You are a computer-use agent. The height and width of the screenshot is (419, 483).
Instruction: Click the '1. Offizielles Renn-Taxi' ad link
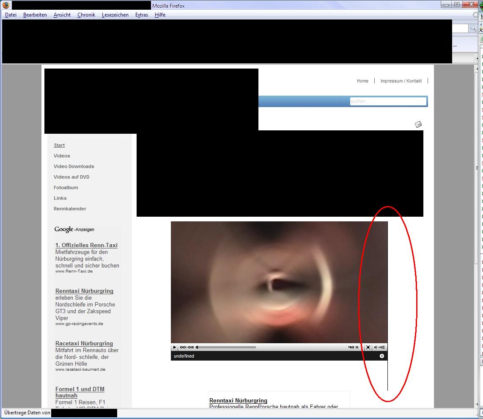click(86, 245)
